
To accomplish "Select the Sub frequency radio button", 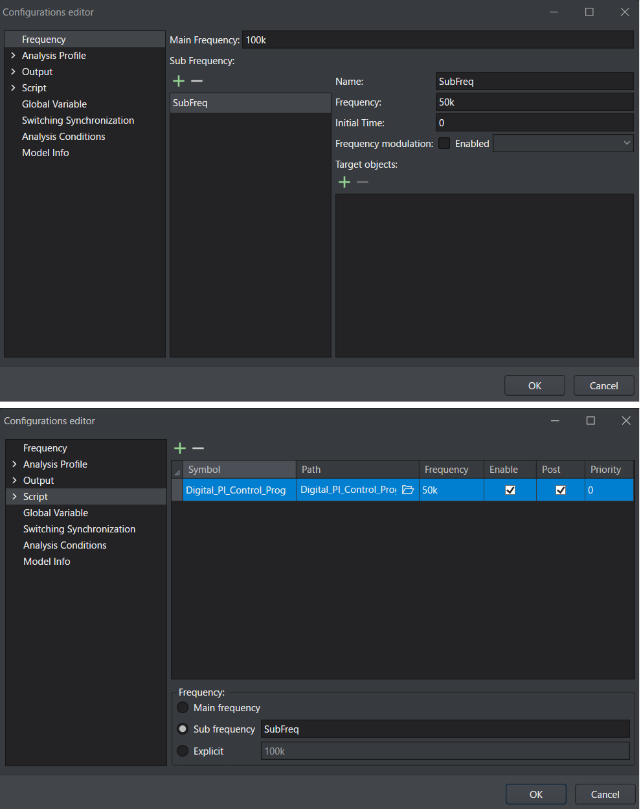I will pyautogui.click(x=183, y=729).
